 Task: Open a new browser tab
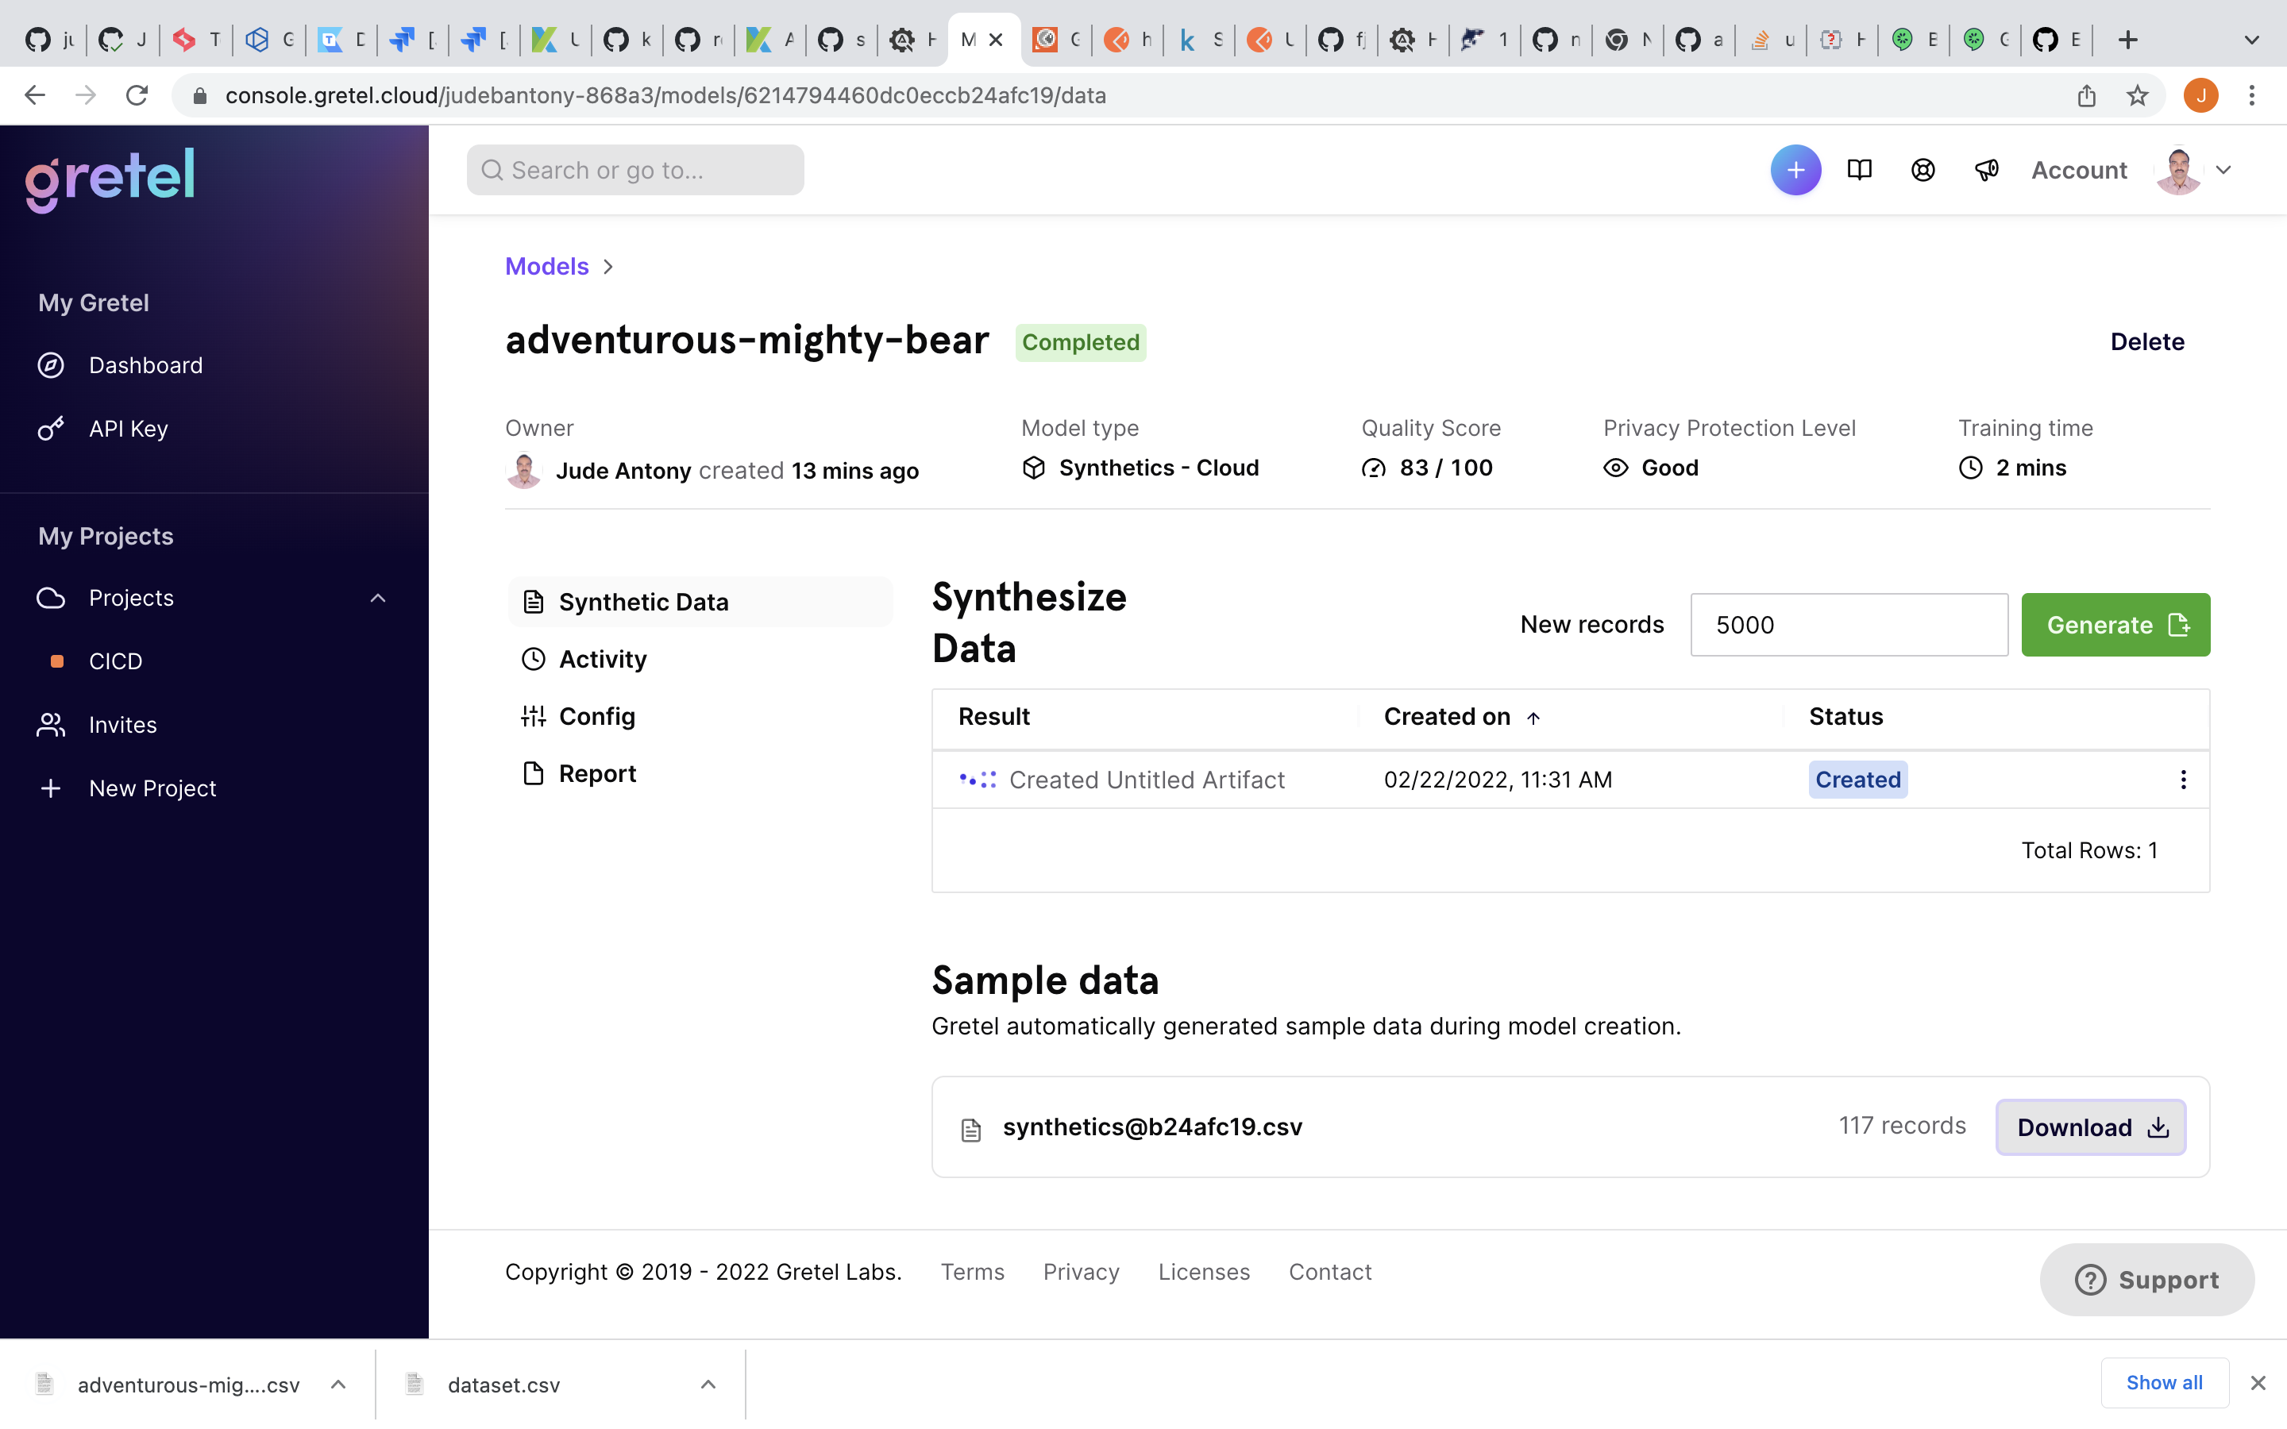[x=2127, y=40]
